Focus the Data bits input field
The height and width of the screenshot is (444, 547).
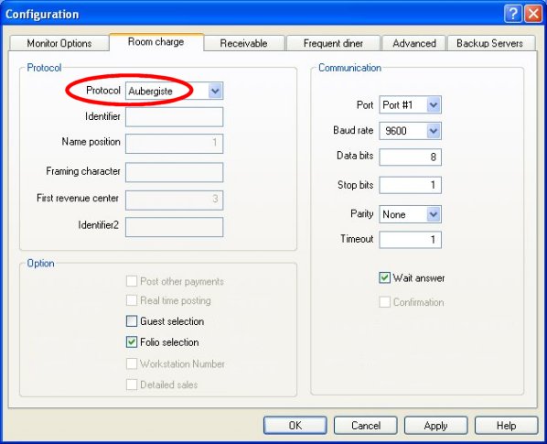click(410, 157)
